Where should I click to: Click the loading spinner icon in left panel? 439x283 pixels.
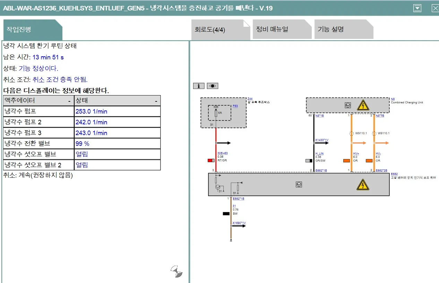[x=177, y=272]
